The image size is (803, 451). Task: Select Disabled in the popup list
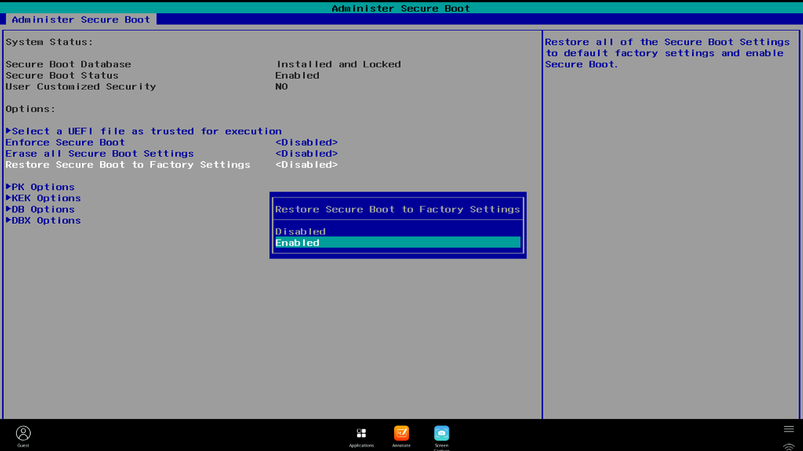(397, 232)
